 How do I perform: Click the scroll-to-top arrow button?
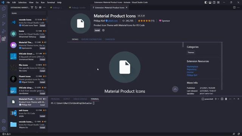point(175,89)
